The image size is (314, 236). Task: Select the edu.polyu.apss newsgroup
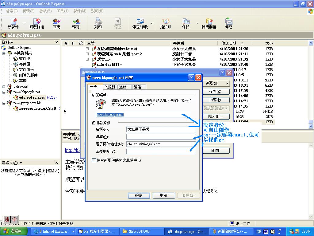[32, 97]
